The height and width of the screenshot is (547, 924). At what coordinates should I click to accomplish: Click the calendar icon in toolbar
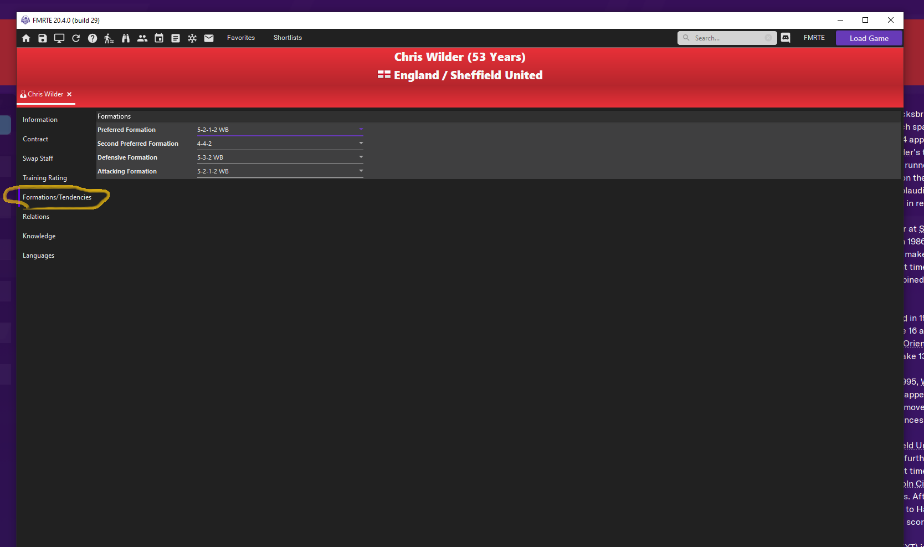click(159, 38)
